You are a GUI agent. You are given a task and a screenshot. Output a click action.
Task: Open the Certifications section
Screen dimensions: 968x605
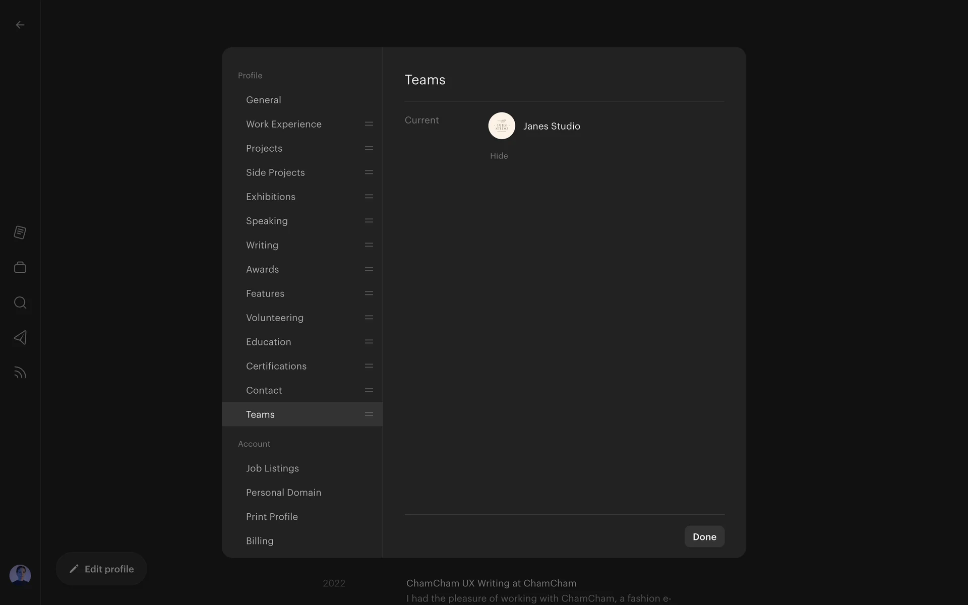click(x=276, y=366)
